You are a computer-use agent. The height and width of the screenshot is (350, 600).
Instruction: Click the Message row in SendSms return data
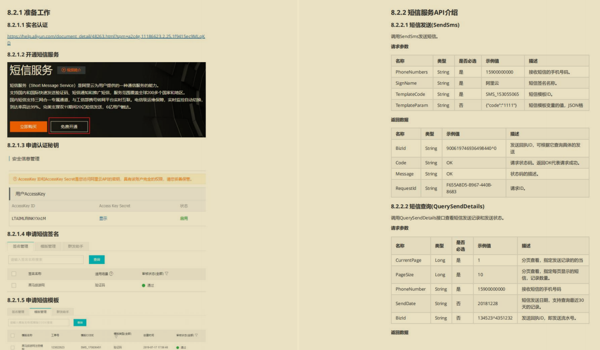click(x=490, y=174)
